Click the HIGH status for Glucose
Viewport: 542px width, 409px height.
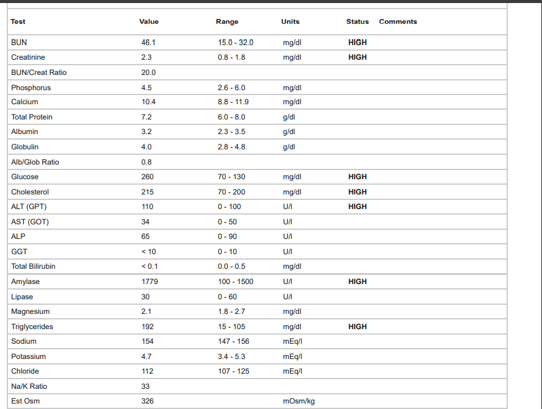click(357, 177)
